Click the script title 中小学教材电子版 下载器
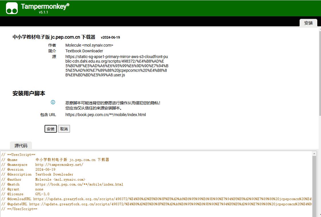This screenshot has width=321, height=217. click(x=54, y=37)
